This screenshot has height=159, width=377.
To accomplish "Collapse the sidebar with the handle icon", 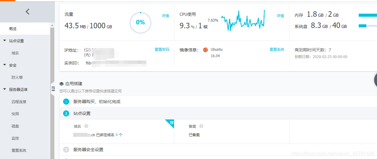I will coord(53,89).
